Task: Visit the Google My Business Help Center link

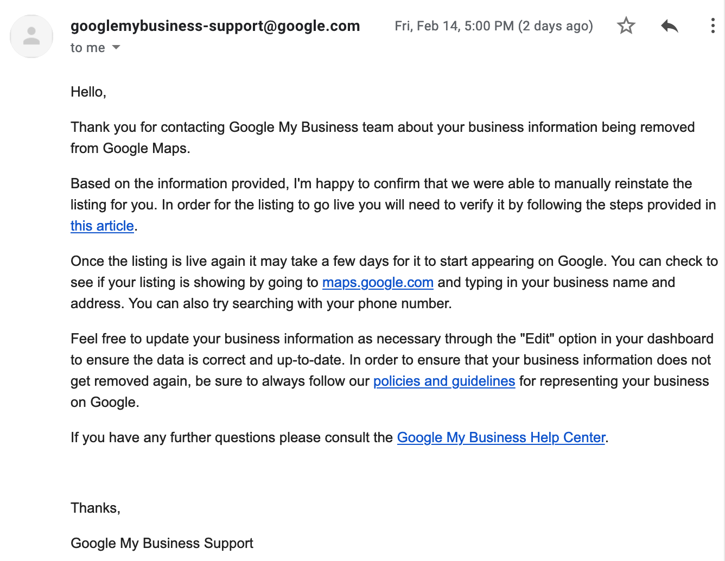Action: (501, 437)
